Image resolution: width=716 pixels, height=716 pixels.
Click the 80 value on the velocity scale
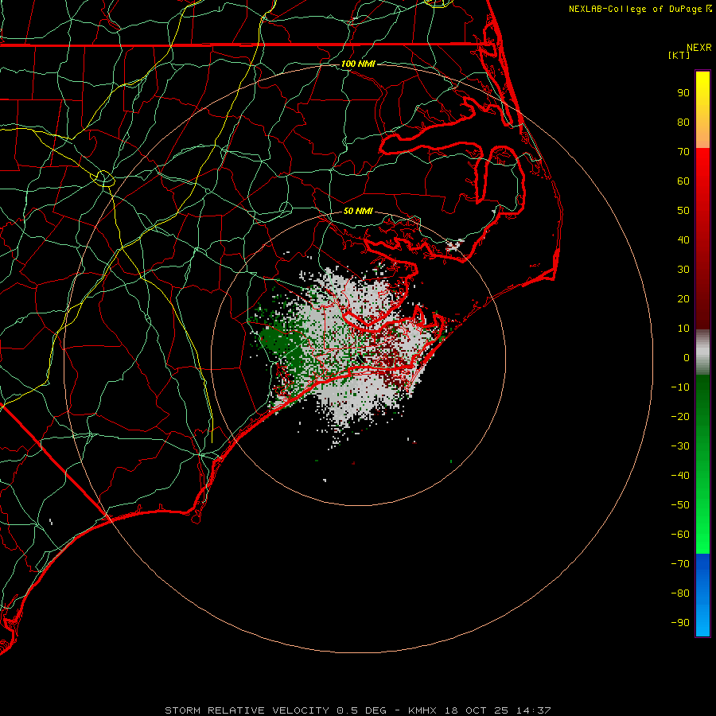[x=683, y=123]
